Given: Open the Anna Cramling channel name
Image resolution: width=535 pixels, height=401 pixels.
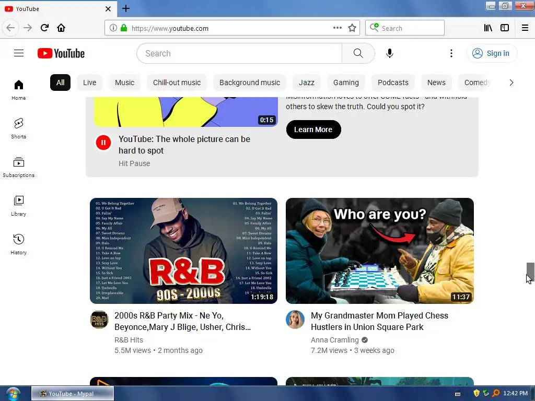Looking at the screenshot, I should pos(335,340).
